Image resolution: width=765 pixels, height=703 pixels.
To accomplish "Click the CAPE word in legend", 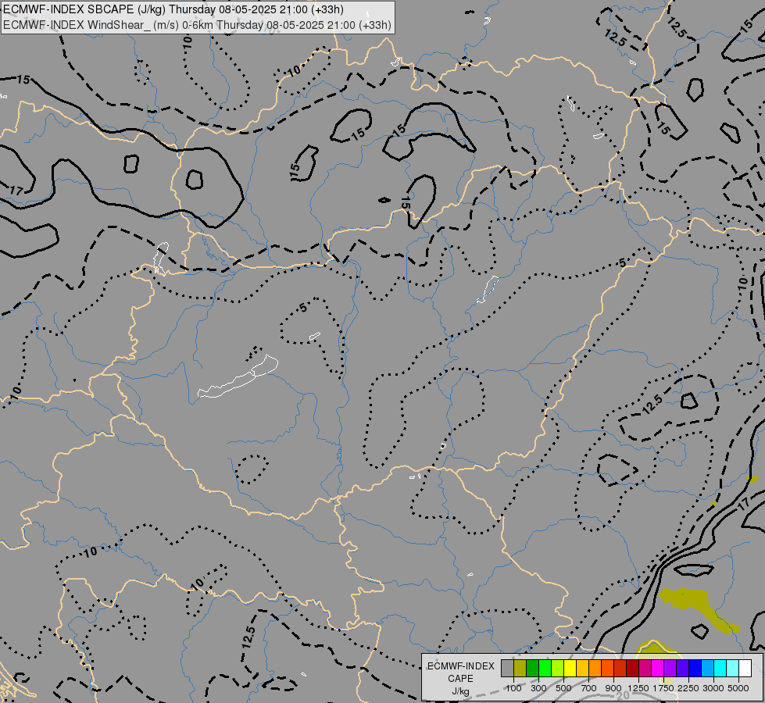I will [460, 679].
